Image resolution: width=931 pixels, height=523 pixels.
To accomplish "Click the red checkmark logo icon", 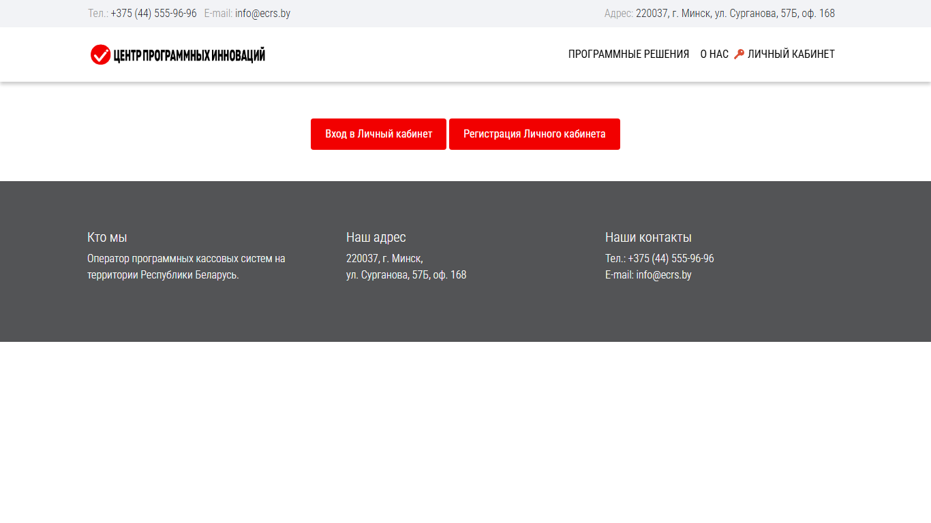I will [x=100, y=54].
